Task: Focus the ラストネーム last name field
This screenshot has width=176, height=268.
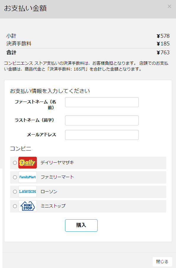Action: (x=102, y=120)
